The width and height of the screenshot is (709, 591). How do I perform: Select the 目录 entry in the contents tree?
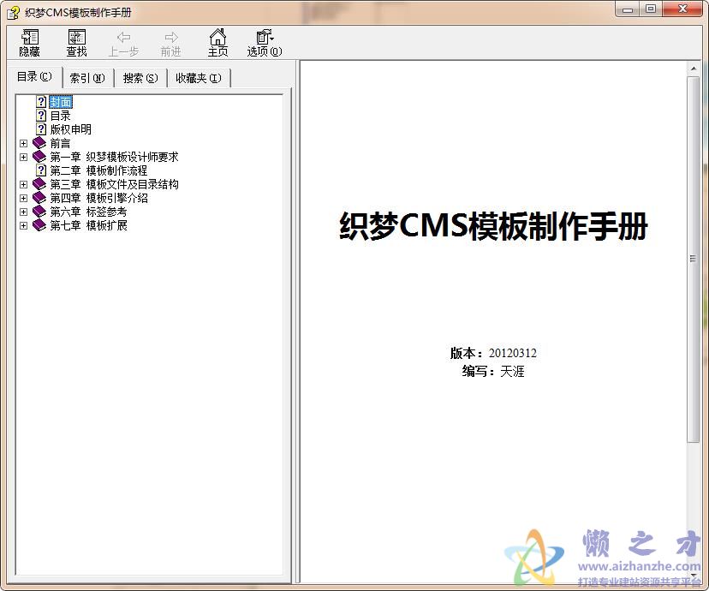point(59,116)
